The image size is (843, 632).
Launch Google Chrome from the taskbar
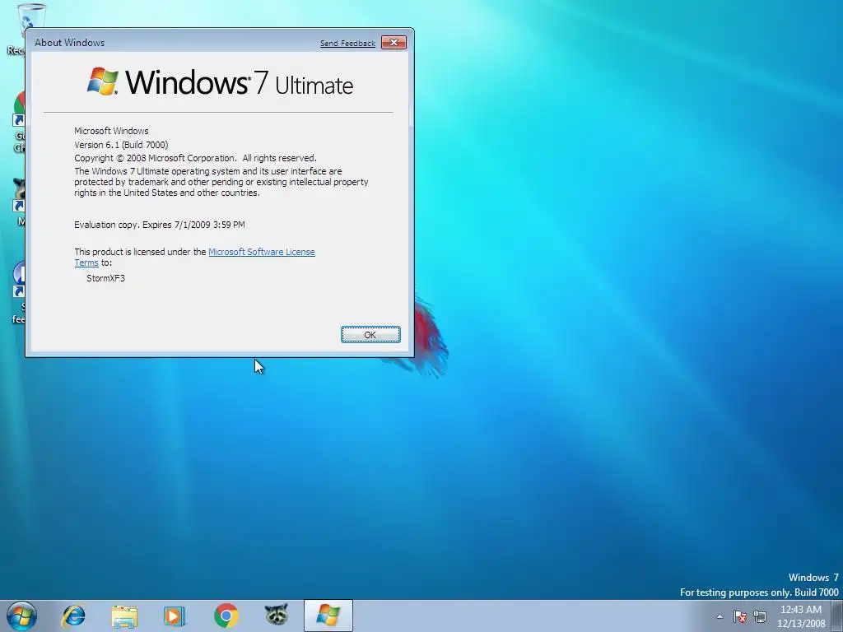click(x=226, y=616)
